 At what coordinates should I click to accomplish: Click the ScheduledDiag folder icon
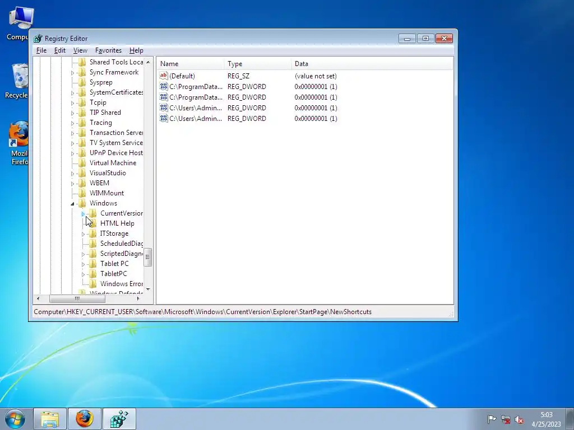click(93, 243)
